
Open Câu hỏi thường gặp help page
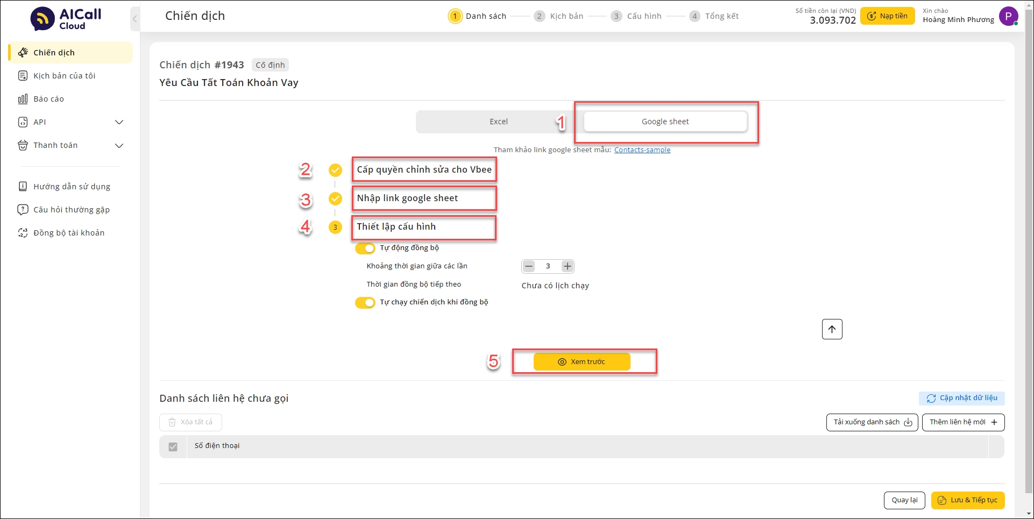point(71,210)
